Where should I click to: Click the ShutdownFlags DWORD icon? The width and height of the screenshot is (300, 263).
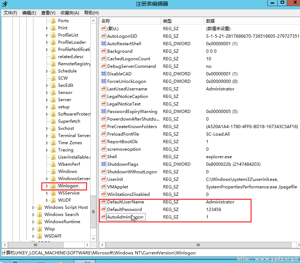(103, 164)
